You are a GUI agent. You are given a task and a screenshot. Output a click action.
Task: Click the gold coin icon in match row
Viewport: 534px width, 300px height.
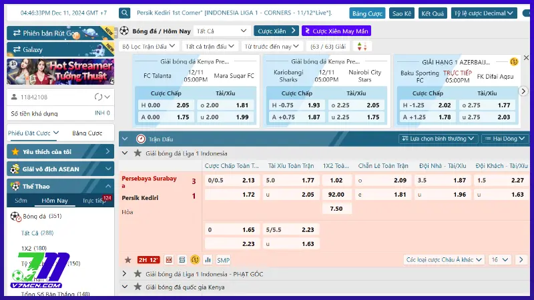[x=195, y=260]
